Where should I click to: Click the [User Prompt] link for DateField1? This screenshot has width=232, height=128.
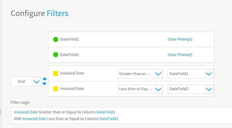pos(180,39)
